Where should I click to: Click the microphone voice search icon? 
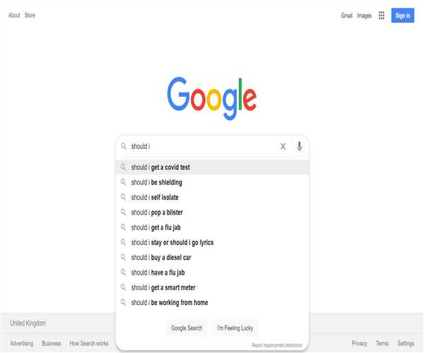(299, 146)
